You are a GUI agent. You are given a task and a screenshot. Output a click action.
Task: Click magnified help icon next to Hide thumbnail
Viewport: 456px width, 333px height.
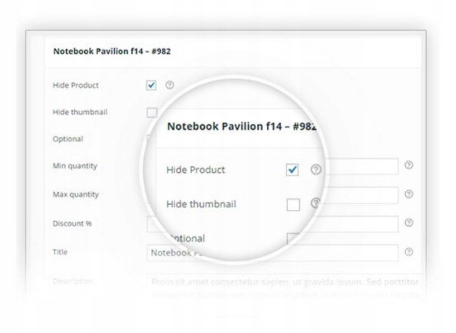point(314,204)
